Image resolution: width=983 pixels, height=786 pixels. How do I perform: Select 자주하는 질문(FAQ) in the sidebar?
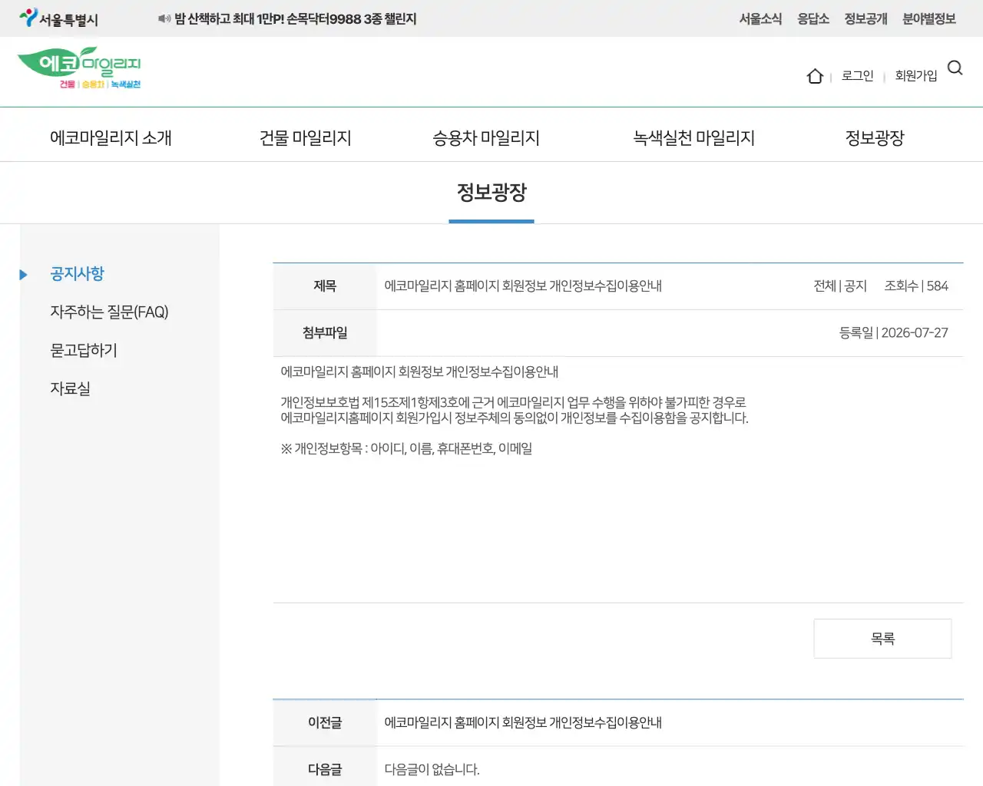(109, 312)
